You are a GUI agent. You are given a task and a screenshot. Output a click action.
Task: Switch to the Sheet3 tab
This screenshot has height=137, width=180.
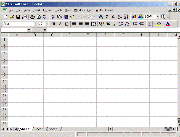54,129
